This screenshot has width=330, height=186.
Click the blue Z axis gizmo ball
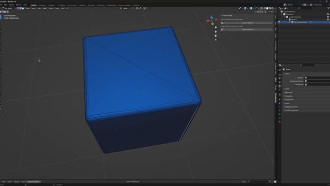click(x=212, y=18)
